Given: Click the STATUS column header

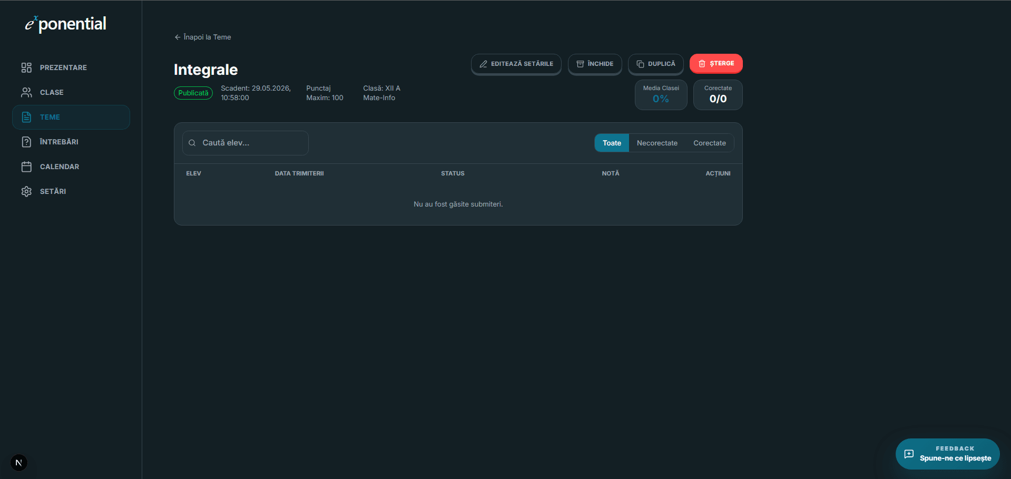Looking at the screenshot, I should 453,173.
